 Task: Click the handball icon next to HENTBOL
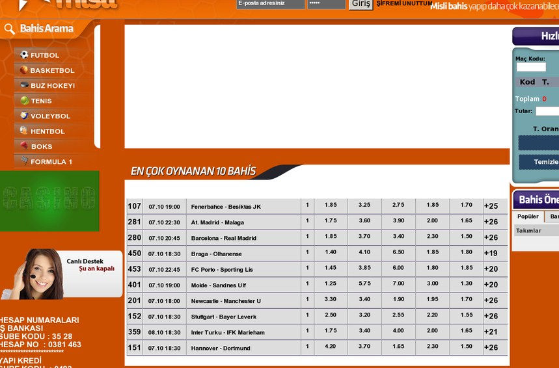[x=23, y=131]
